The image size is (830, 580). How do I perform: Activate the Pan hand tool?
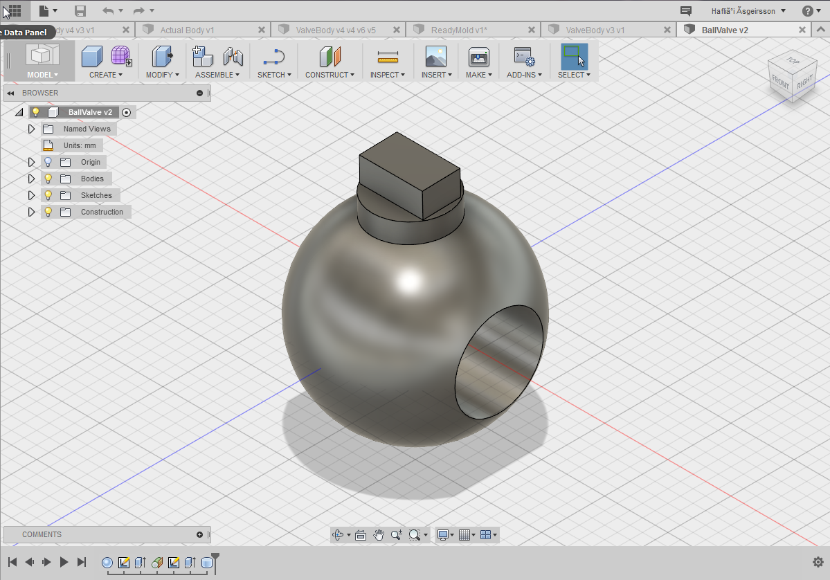[x=379, y=535]
